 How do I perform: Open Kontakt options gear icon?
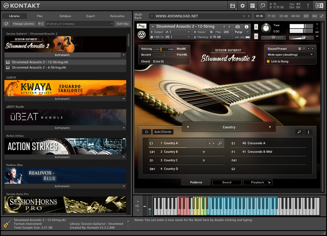(x=242, y=6)
